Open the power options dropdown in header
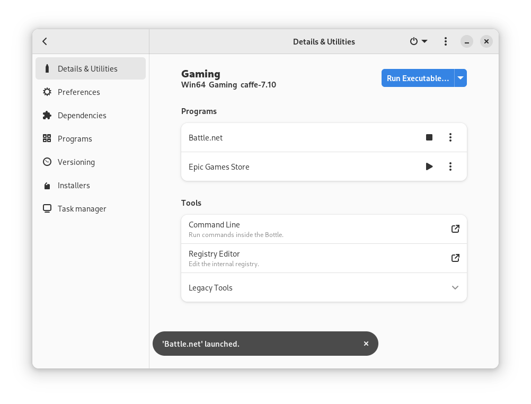This screenshot has width=531, height=404. pyautogui.click(x=418, y=41)
